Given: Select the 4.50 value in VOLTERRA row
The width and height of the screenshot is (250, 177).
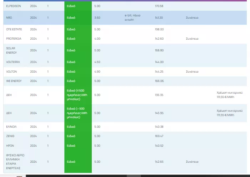Looking at the screenshot, I should 97,62.
